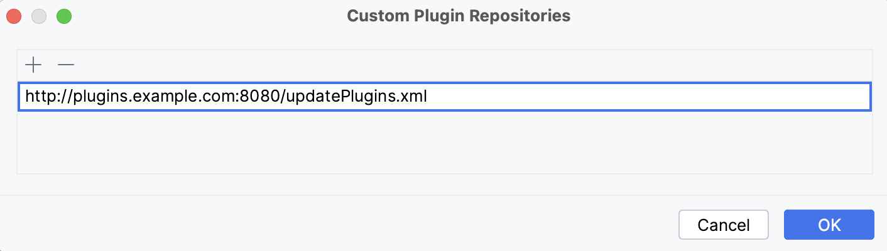This screenshot has width=887, height=251.
Task: Close the Custom Plugin Repositories dialog window
Action: point(14,16)
